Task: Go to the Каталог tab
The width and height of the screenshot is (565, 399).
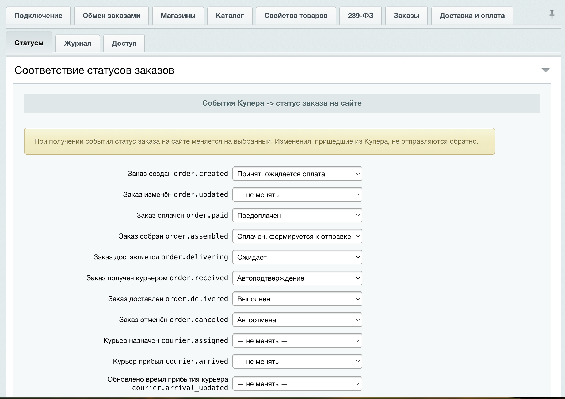Action: point(230,16)
